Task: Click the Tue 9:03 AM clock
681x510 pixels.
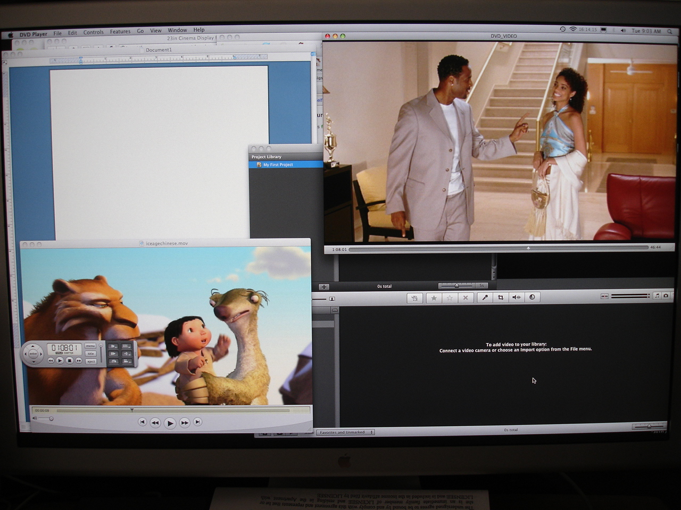Action: [646, 31]
